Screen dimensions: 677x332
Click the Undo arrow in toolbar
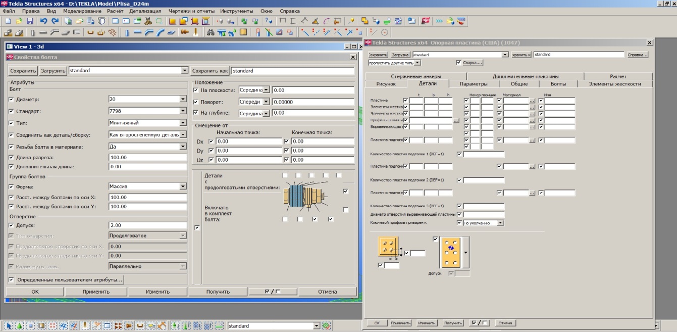click(x=43, y=21)
